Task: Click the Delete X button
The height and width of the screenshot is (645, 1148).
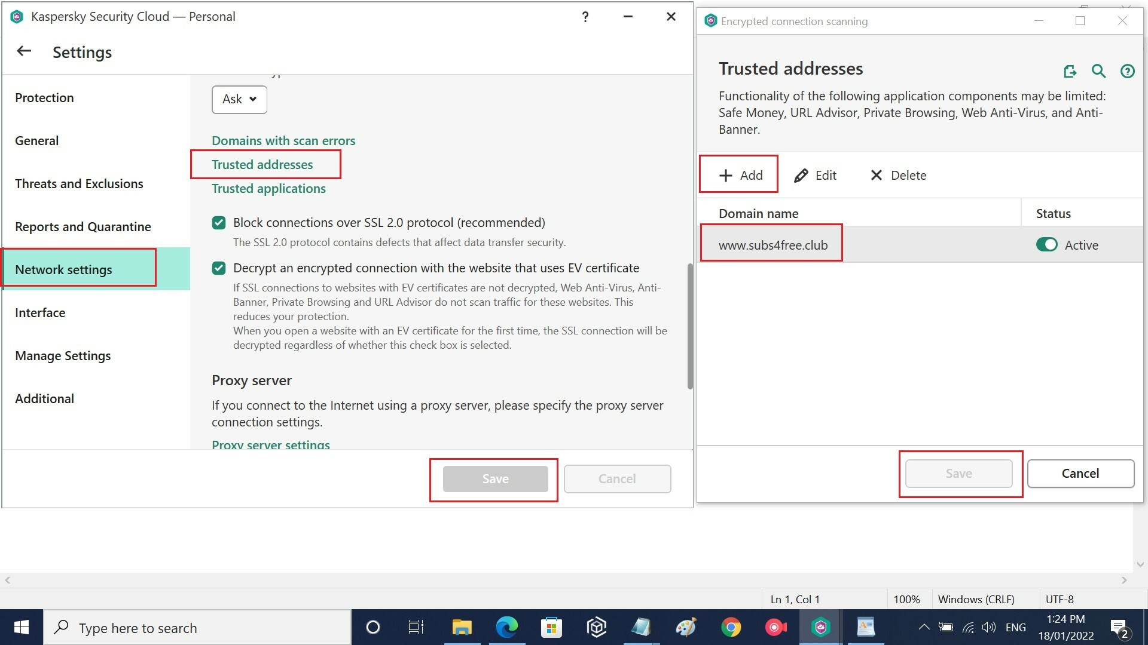Action: click(x=898, y=175)
